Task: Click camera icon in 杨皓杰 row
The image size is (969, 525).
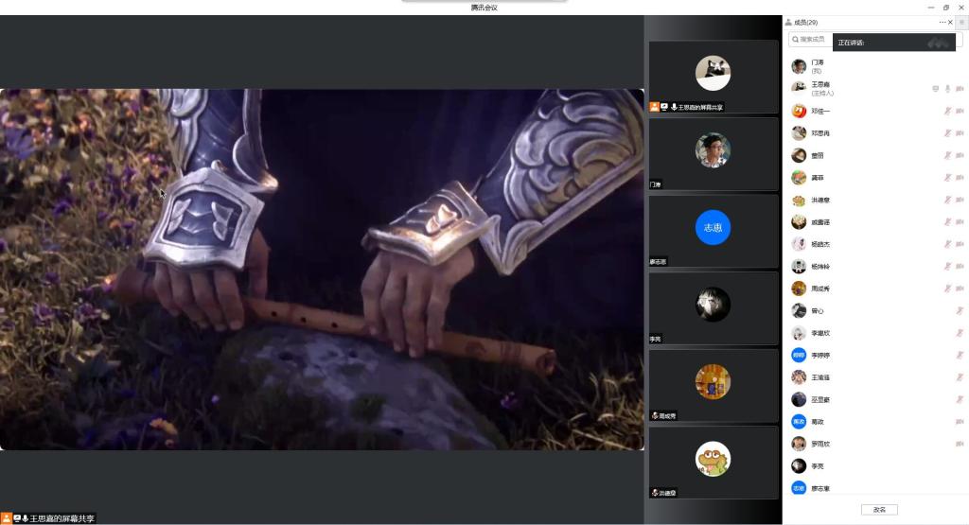Action: pos(960,244)
